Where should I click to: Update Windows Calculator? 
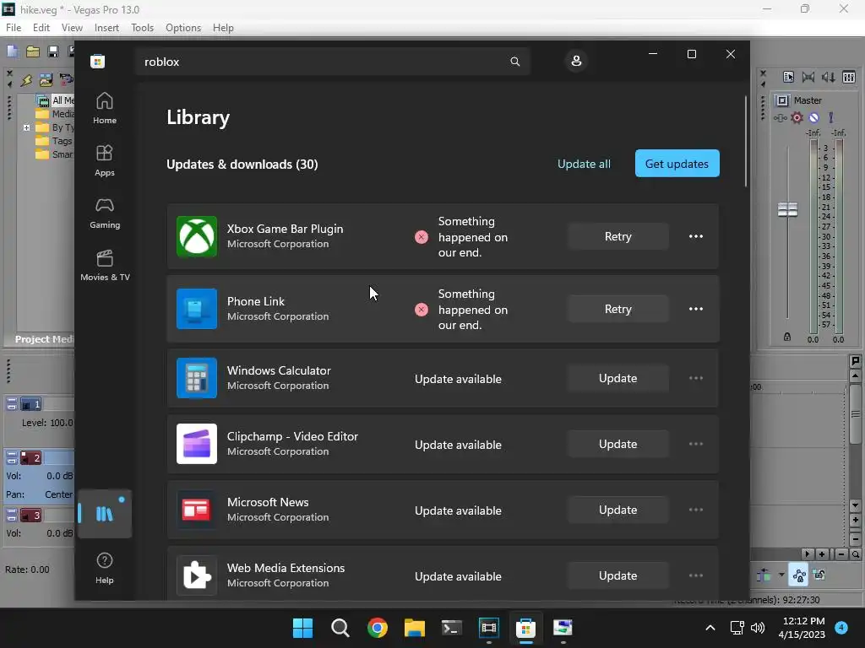617,378
